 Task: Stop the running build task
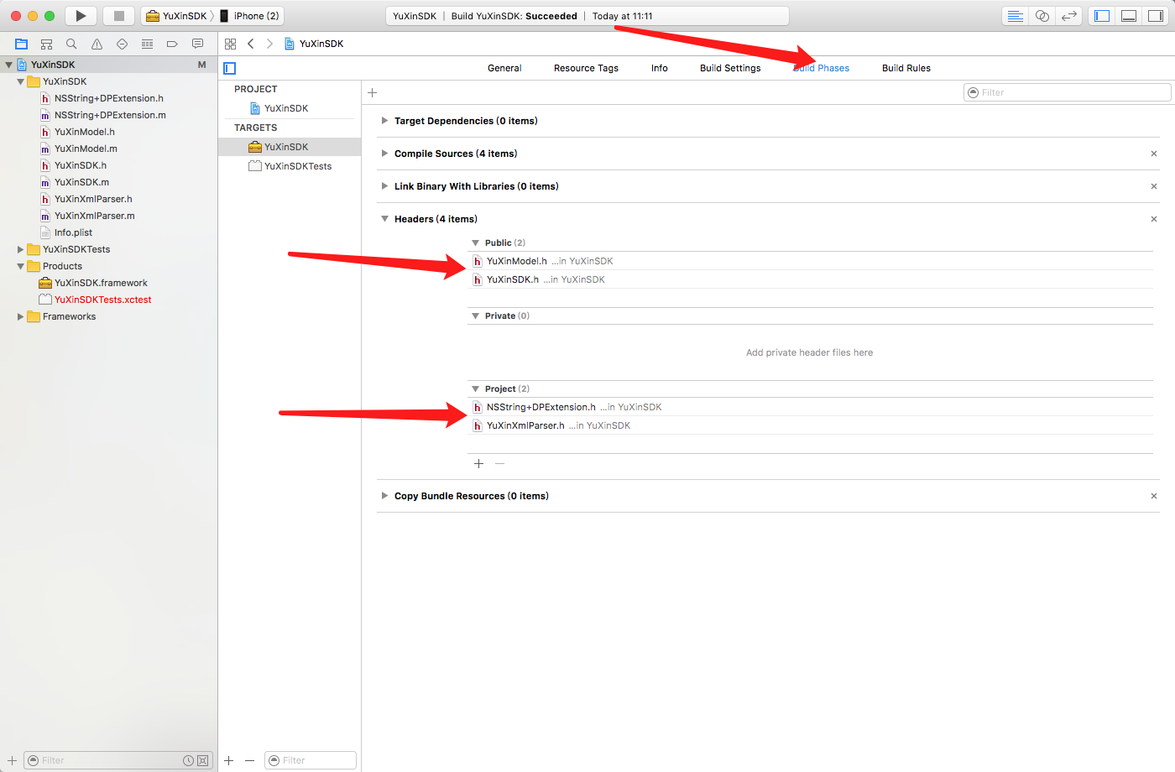119,16
